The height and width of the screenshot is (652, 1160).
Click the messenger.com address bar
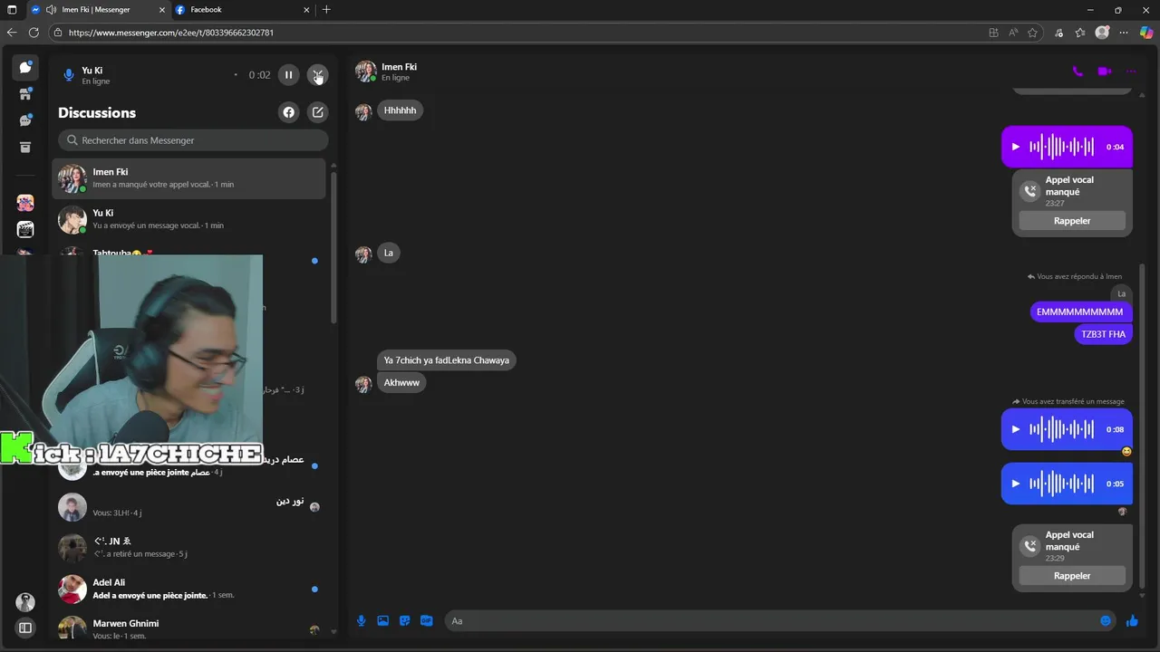[517, 33]
